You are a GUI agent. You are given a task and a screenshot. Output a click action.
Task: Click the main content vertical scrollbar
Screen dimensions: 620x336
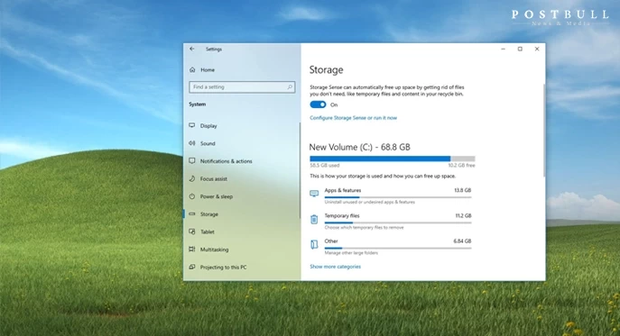[x=544, y=131]
